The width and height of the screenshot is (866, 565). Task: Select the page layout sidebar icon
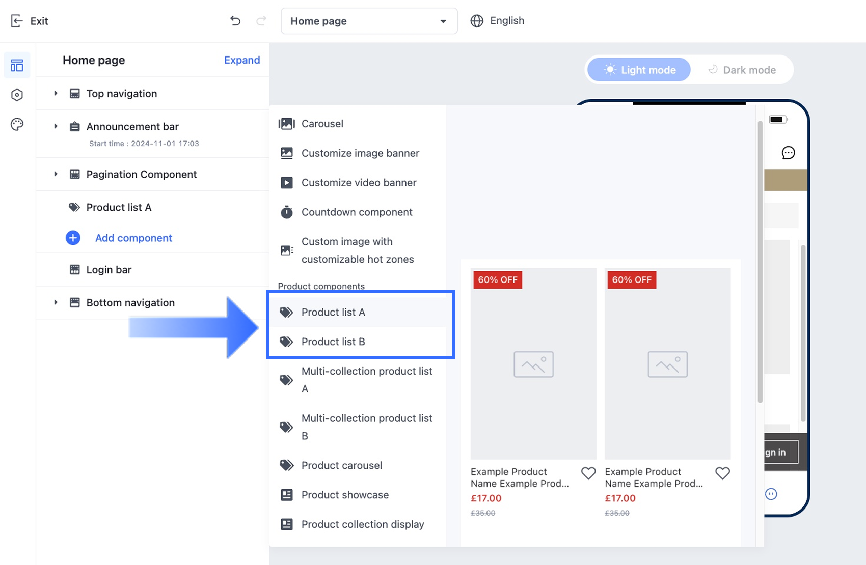pyautogui.click(x=17, y=66)
